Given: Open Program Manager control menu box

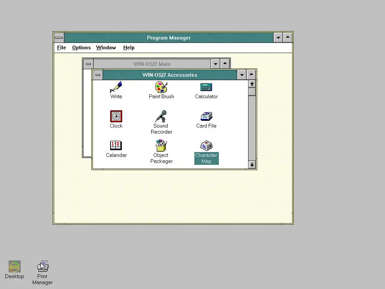Looking at the screenshot, I should click(59, 38).
